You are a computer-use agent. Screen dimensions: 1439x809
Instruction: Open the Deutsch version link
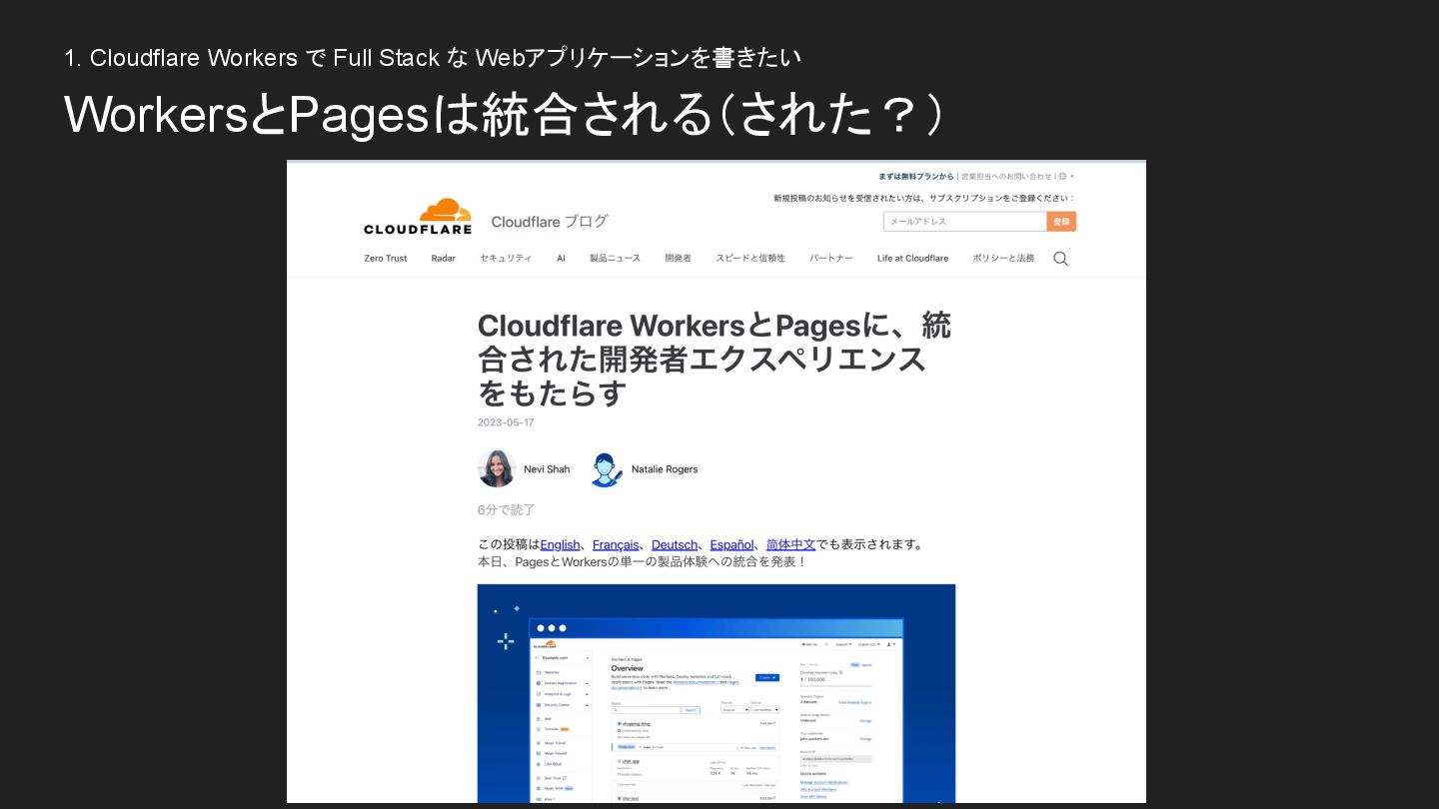coord(675,544)
